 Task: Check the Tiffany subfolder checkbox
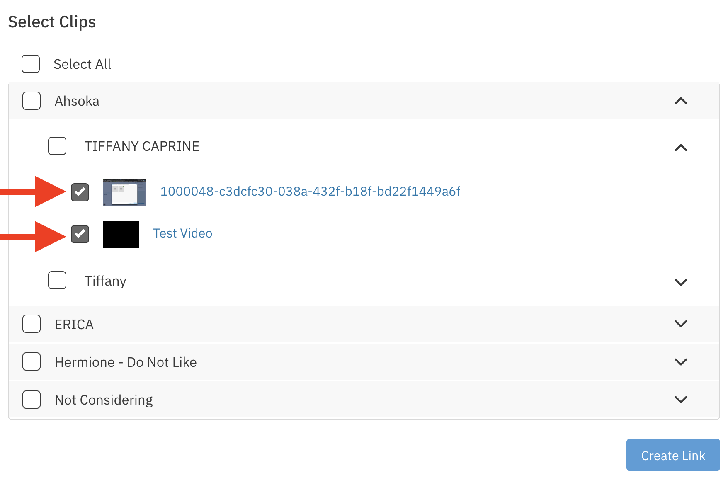coord(57,280)
